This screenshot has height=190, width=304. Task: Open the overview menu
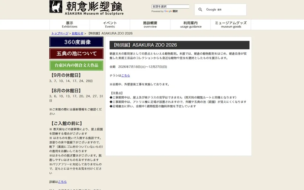click(150, 25)
